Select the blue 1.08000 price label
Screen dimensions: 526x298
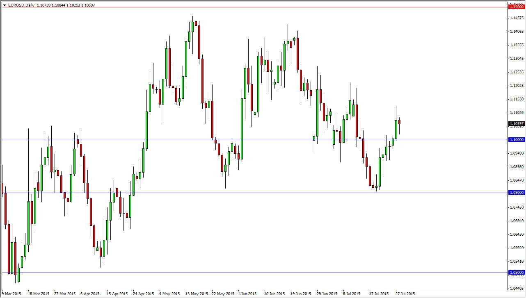(517, 193)
